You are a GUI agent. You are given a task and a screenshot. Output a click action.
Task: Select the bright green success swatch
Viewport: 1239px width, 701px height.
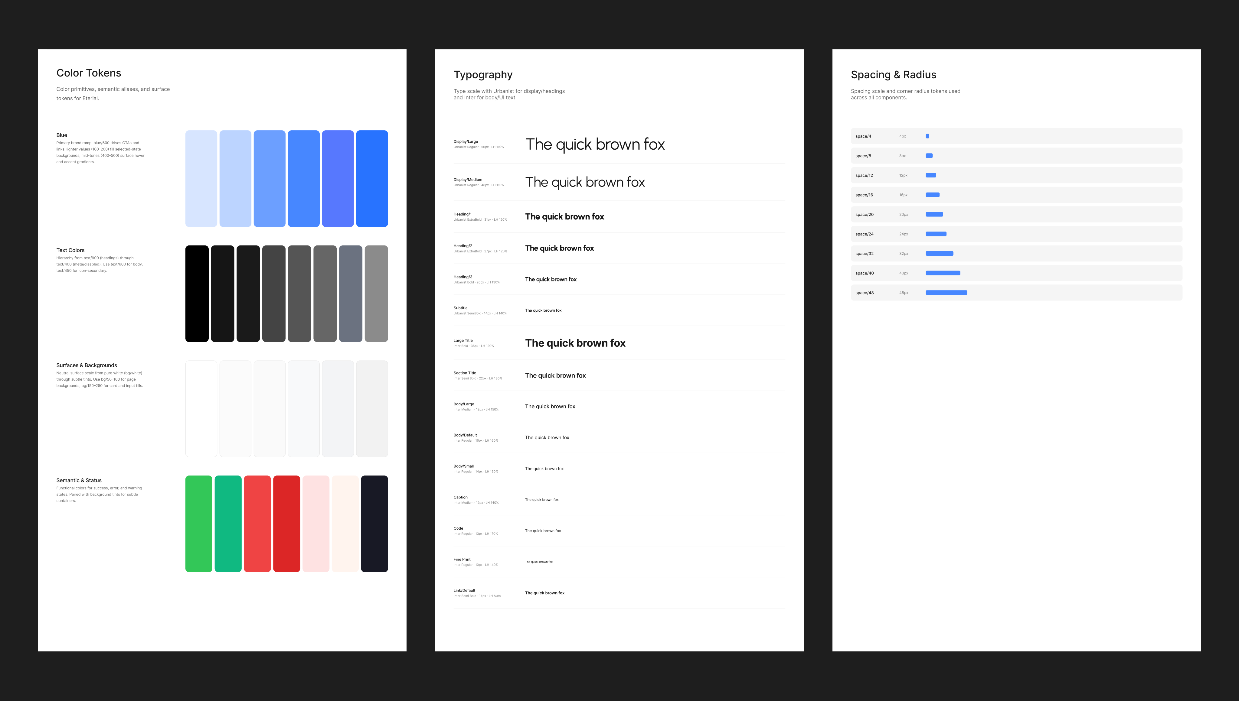(198, 524)
